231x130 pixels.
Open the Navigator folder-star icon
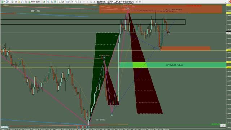(19, 2)
